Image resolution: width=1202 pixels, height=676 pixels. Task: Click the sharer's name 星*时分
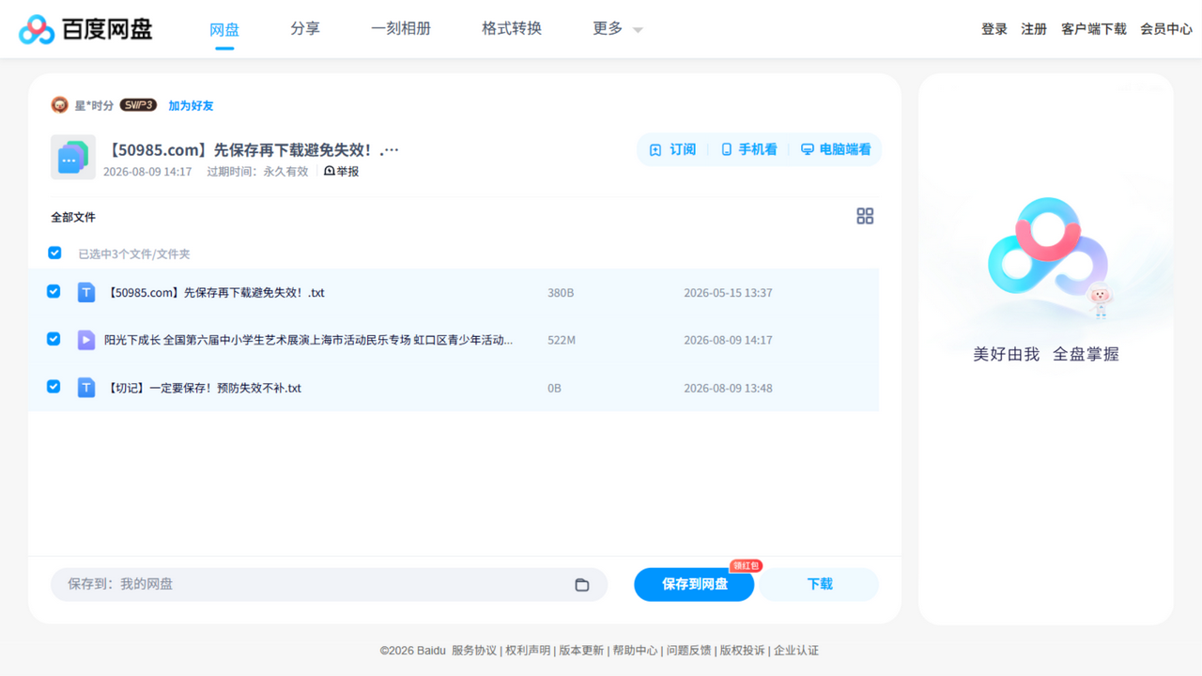pyautogui.click(x=94, y=106)
